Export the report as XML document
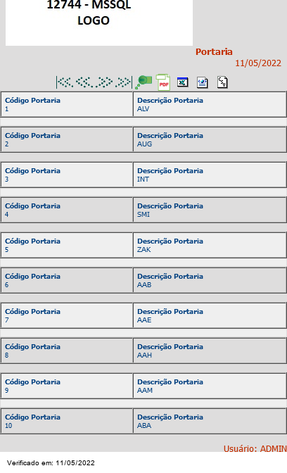The width and height of the screenshot is (287, 473). click(x=203, y=82)
